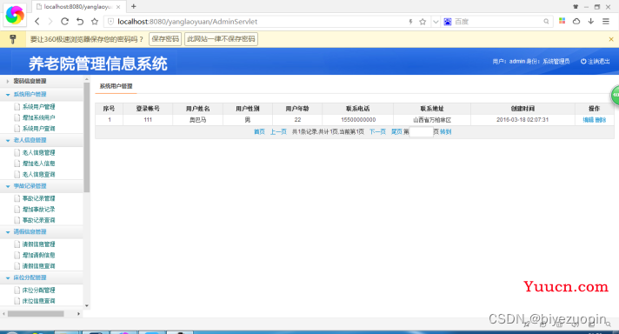The image size is (619, 334).
Task: Click the page number input box
Action: (422, 132)
